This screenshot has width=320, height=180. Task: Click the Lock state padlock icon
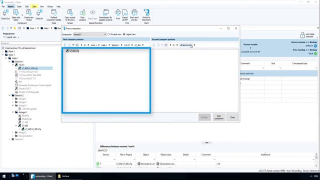point(302,35)
